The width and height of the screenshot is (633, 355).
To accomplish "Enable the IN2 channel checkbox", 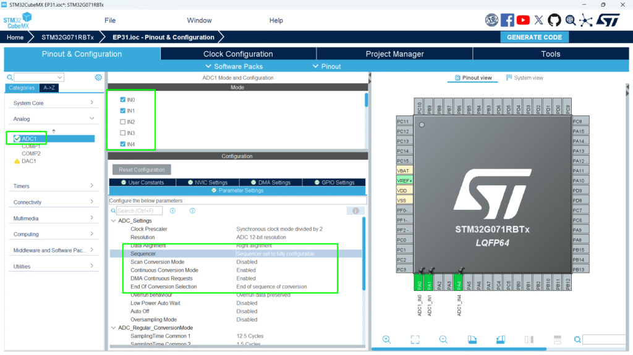I will click(122, 122).
